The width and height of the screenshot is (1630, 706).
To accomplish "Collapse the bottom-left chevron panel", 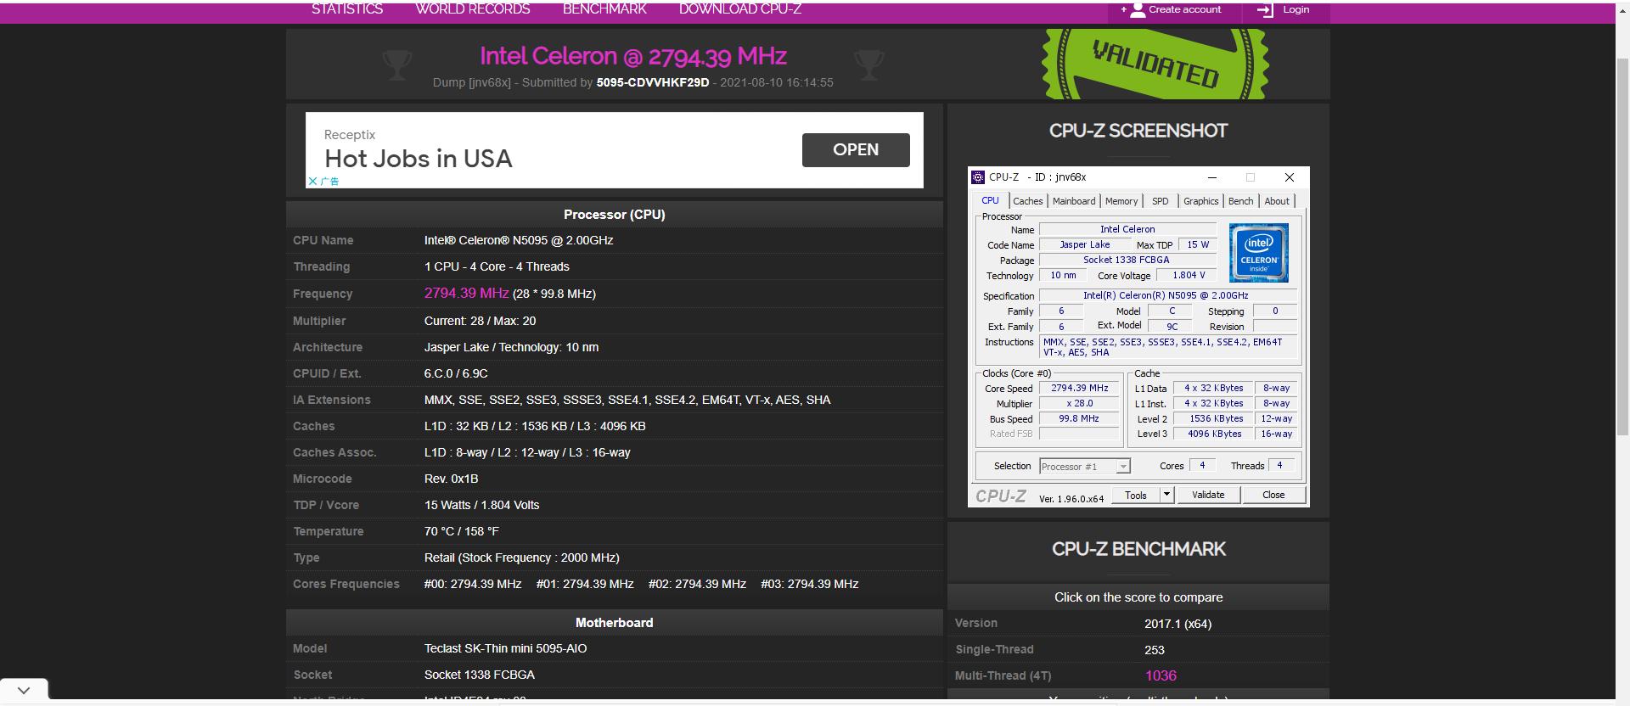I will (x=24, y=690).
